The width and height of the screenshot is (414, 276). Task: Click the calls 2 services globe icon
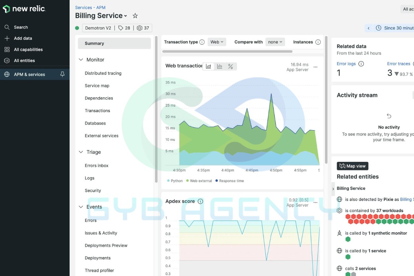pyautogui.click(x=339, y=268)
